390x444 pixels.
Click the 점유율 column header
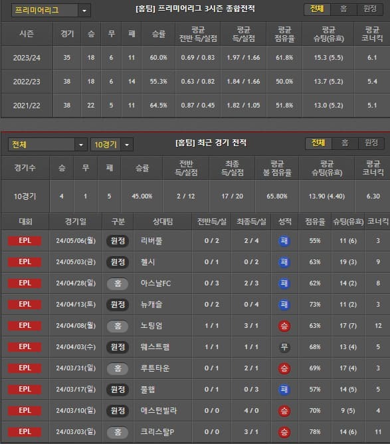pyautogui.click(x=315, y=222)
